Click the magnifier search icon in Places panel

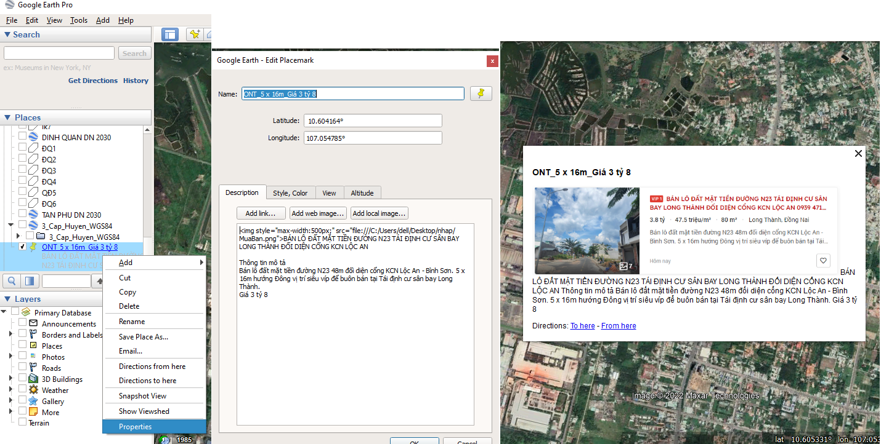pyautogui.click(x=11, y=281)
